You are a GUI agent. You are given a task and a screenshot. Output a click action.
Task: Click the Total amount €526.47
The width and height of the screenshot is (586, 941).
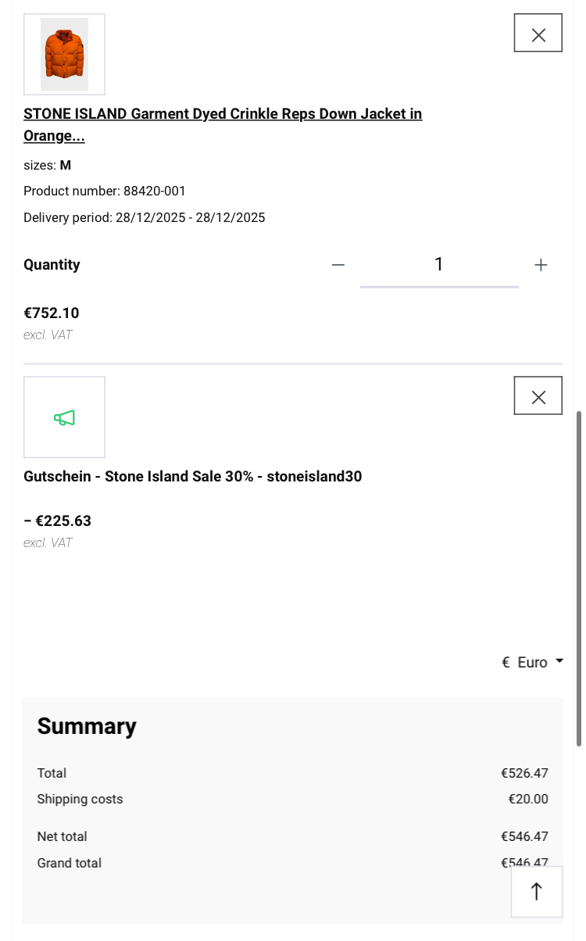click(x=524, y=773)
